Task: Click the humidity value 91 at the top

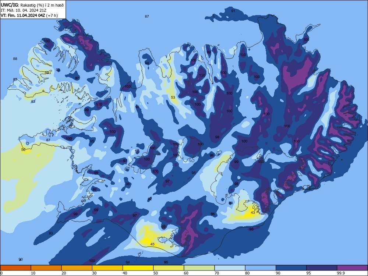Action: pyautogui.click(x=233, y=11)
